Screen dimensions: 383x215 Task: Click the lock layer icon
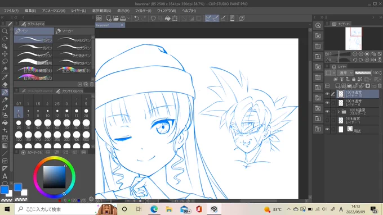[354, 79]
